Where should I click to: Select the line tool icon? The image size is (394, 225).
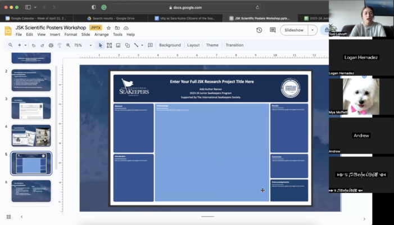[x=136, y=45]
